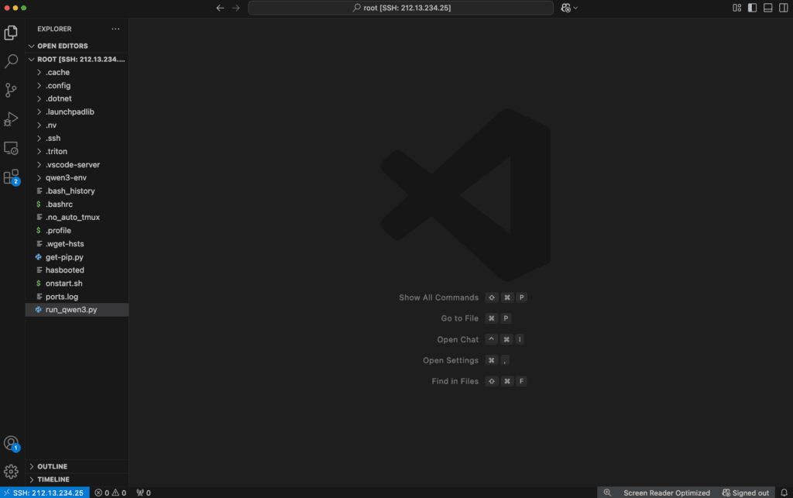Expand the .triton folder
The height and width of the screenshot is (498, 793).
77,151
